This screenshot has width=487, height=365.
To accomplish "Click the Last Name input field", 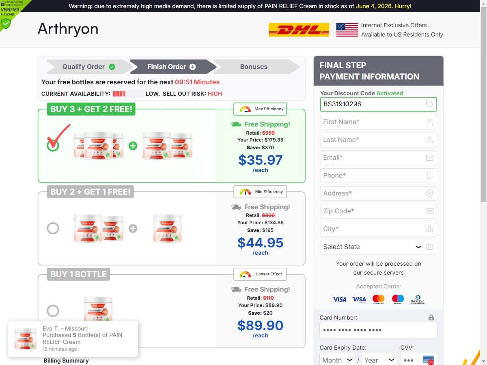I will 378,140.
